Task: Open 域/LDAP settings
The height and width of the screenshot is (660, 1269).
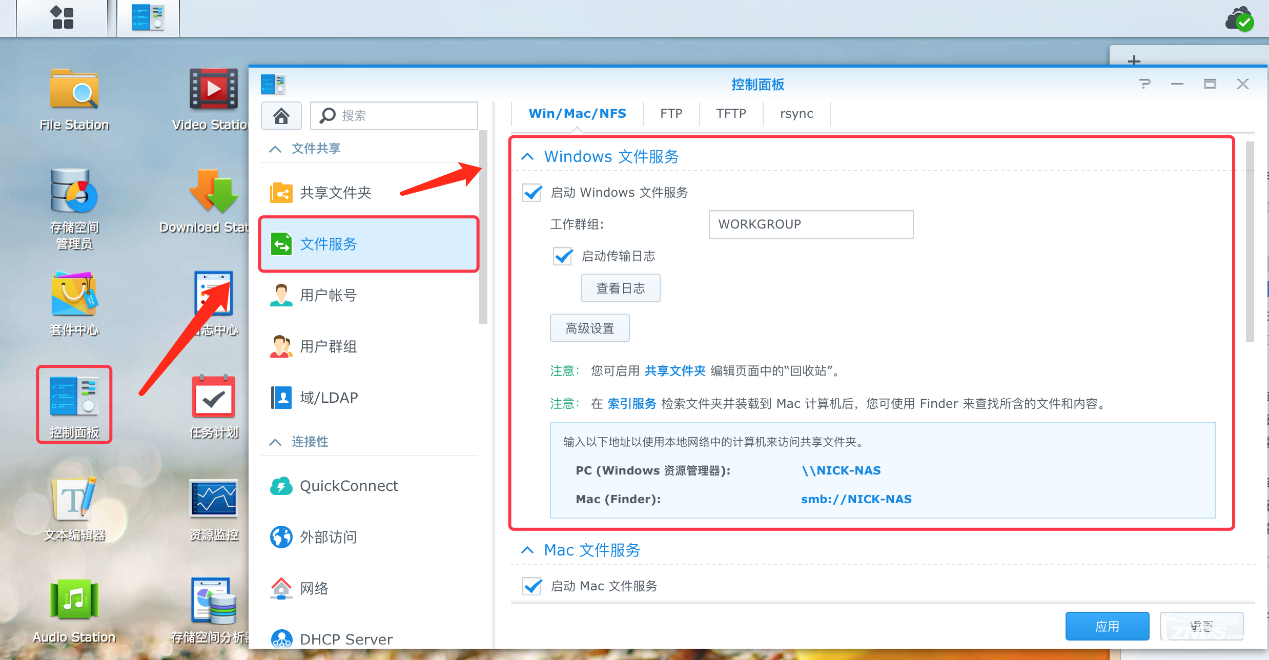Action: (x=369, y=398)
